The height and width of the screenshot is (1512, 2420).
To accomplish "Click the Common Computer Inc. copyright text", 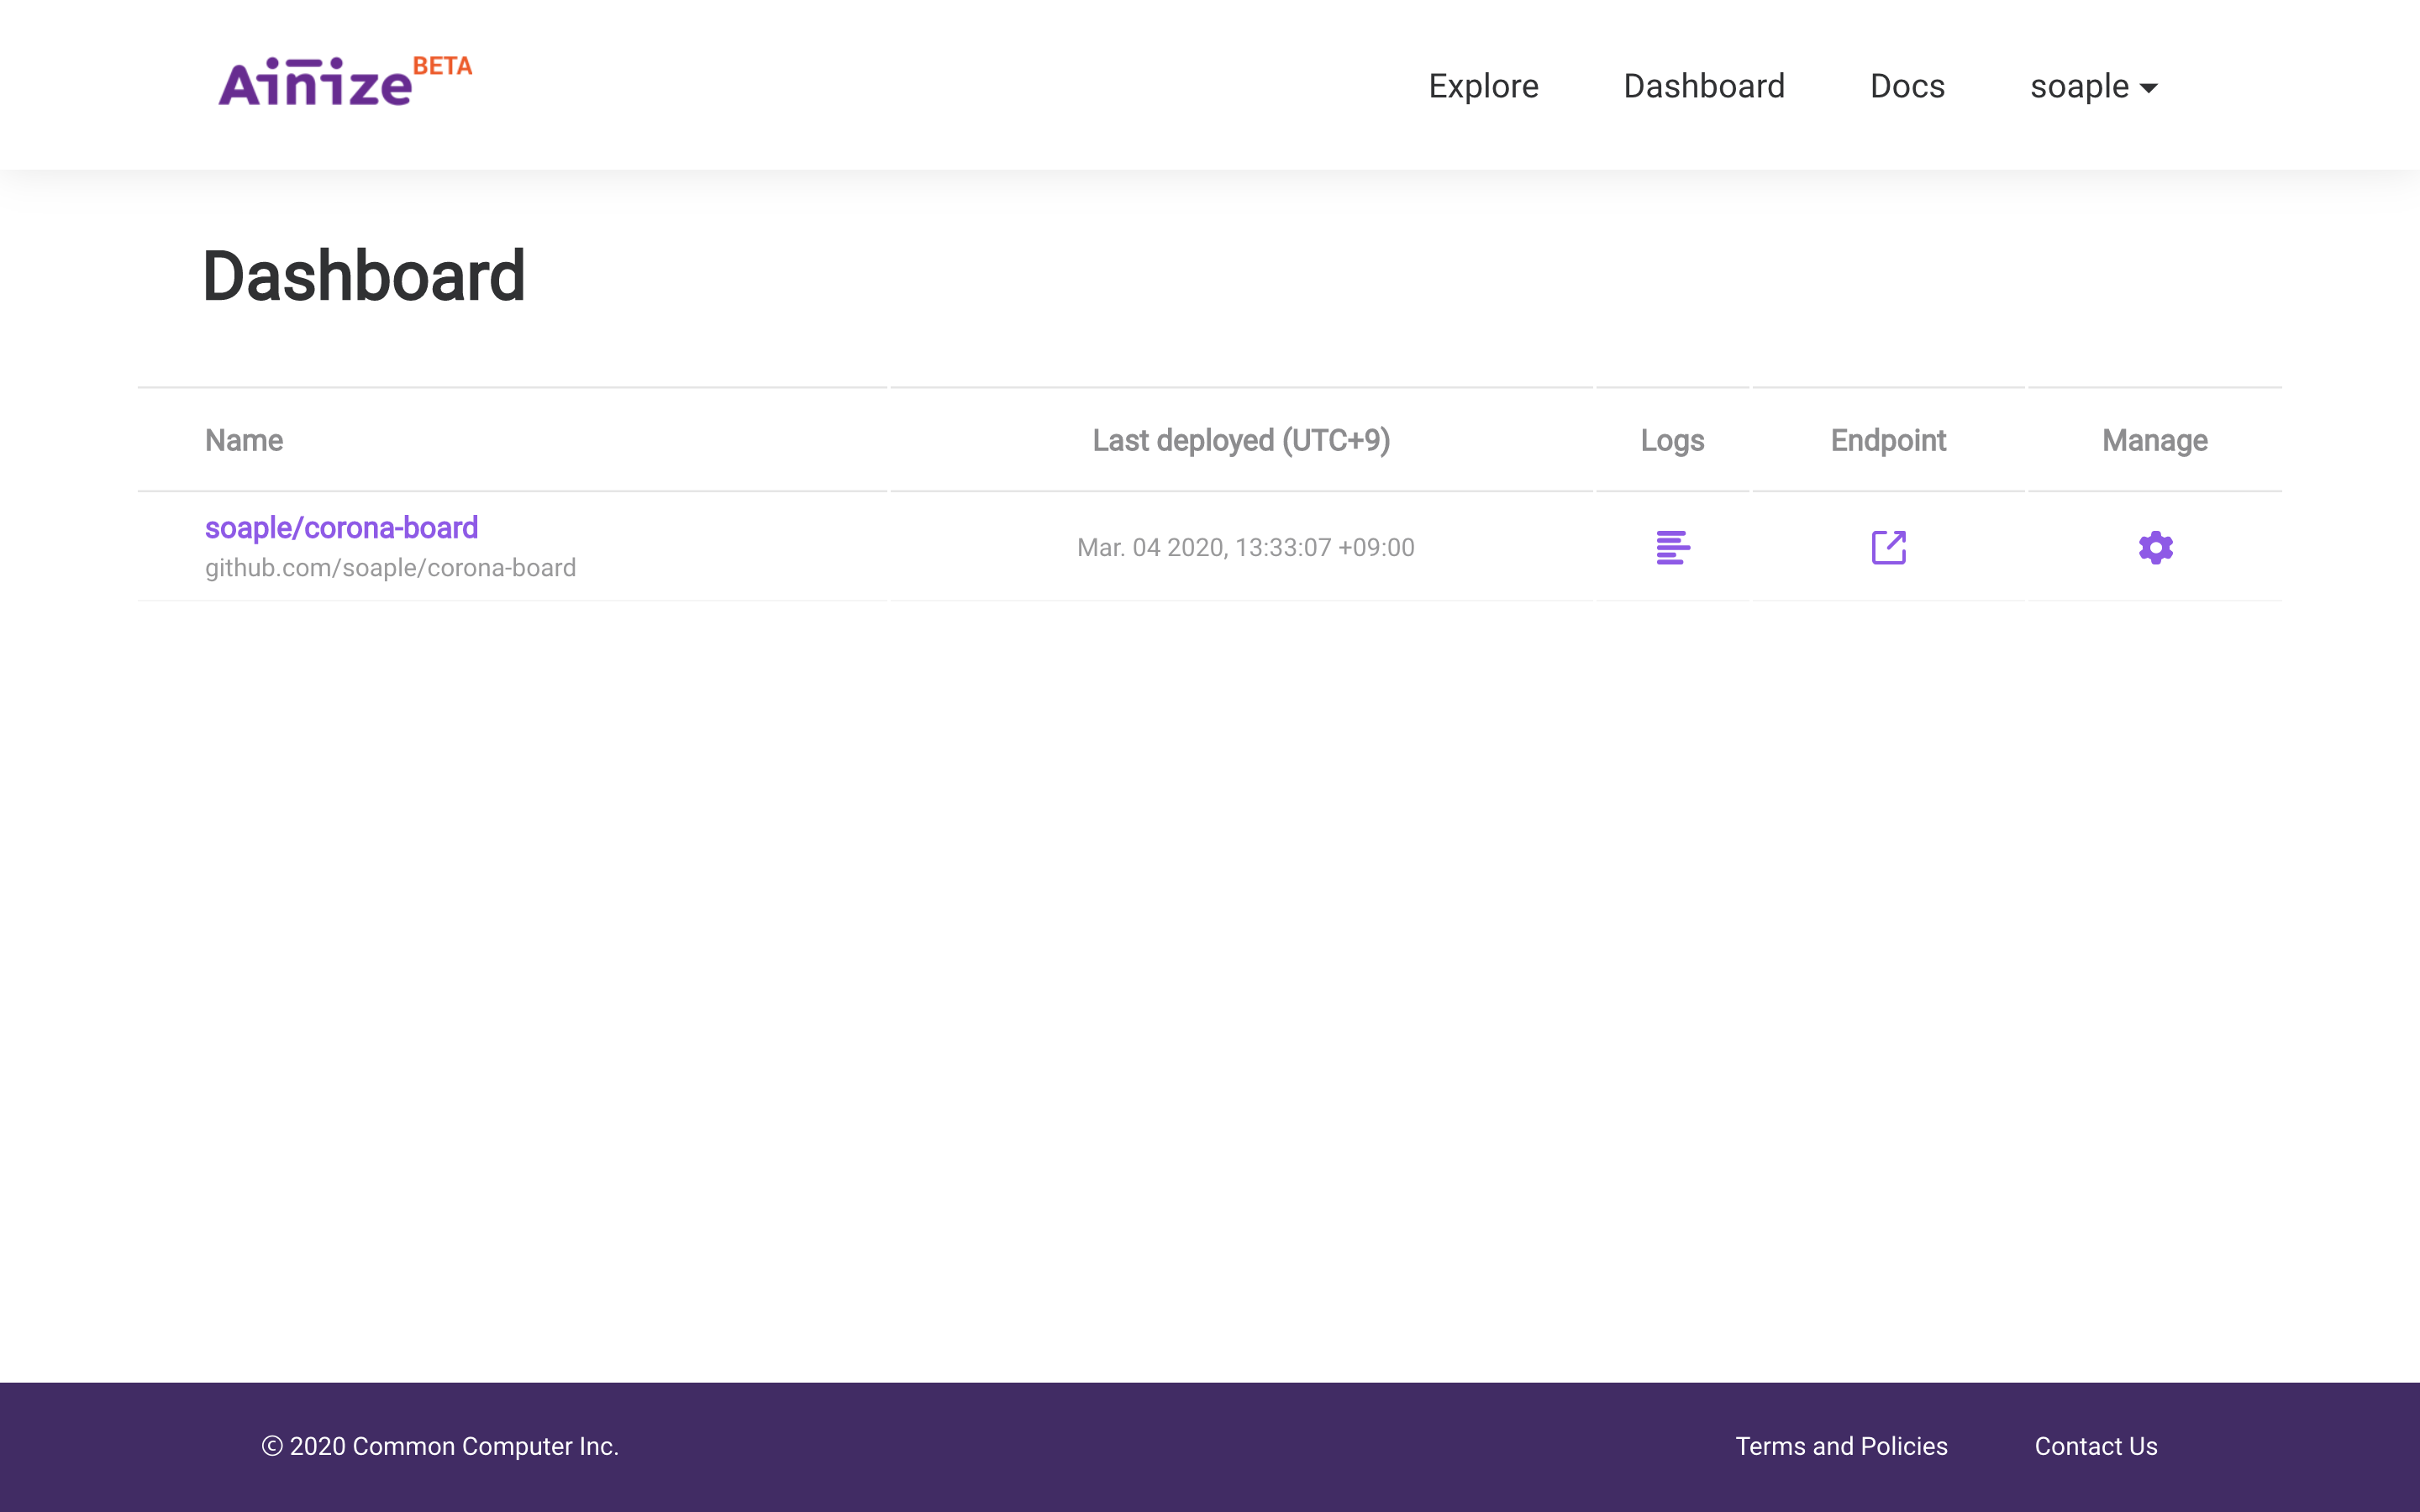I will [x=440, y=1446].
